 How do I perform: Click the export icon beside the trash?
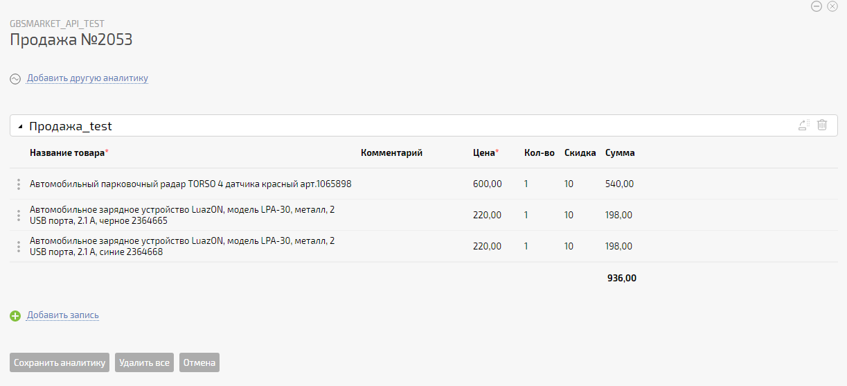coord(804,125)
